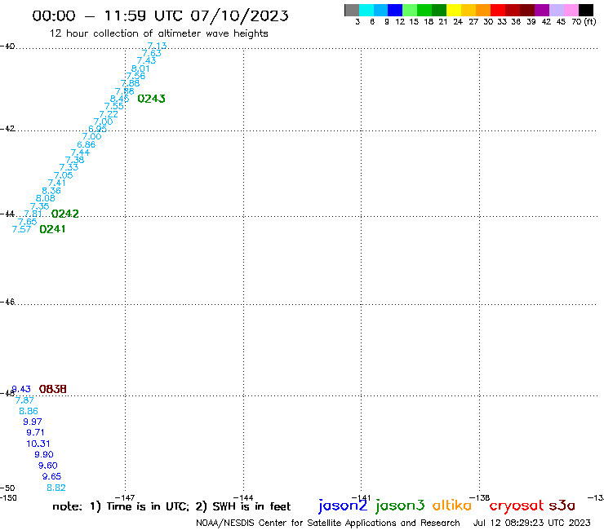This screenshot has height=530, width=604.
Task: Click the 7.43 wave height value
Action: click(x=146, y=60)
